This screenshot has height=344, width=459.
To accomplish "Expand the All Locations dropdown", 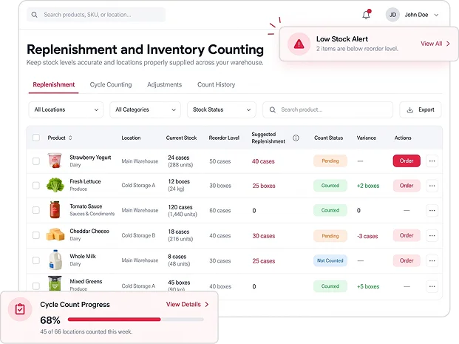I will pyautogui.click(x=66, y=110).
